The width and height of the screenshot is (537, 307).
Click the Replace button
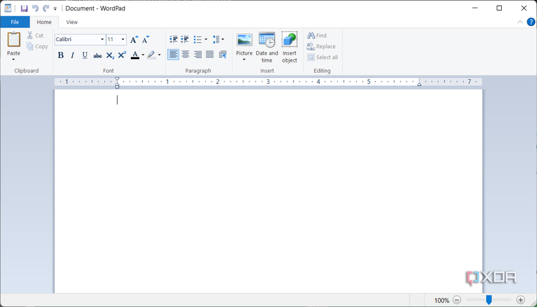tap(322, 46)
